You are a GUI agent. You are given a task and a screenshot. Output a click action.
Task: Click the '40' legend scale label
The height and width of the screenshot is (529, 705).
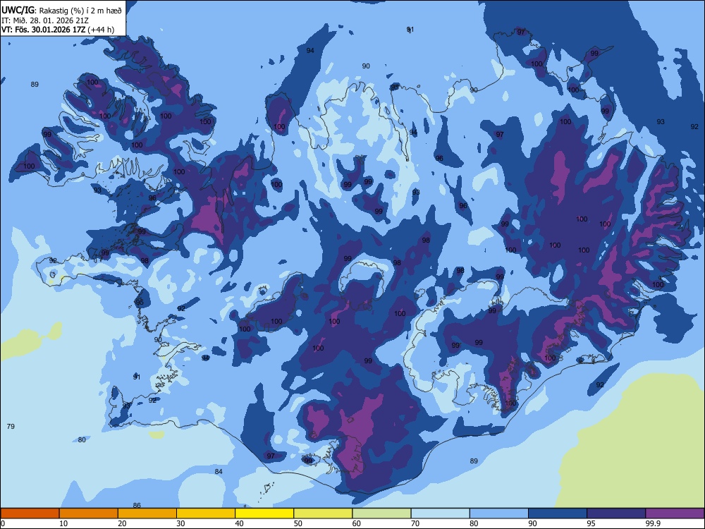(x=239, y=523)
